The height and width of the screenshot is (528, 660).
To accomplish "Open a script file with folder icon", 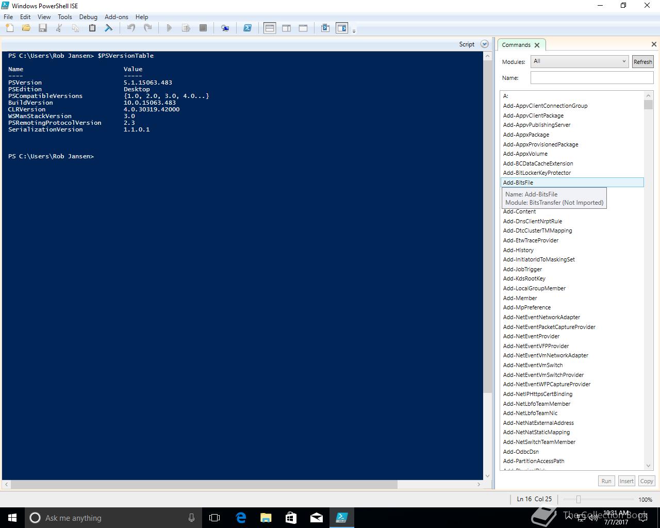I will click(26, 28).
